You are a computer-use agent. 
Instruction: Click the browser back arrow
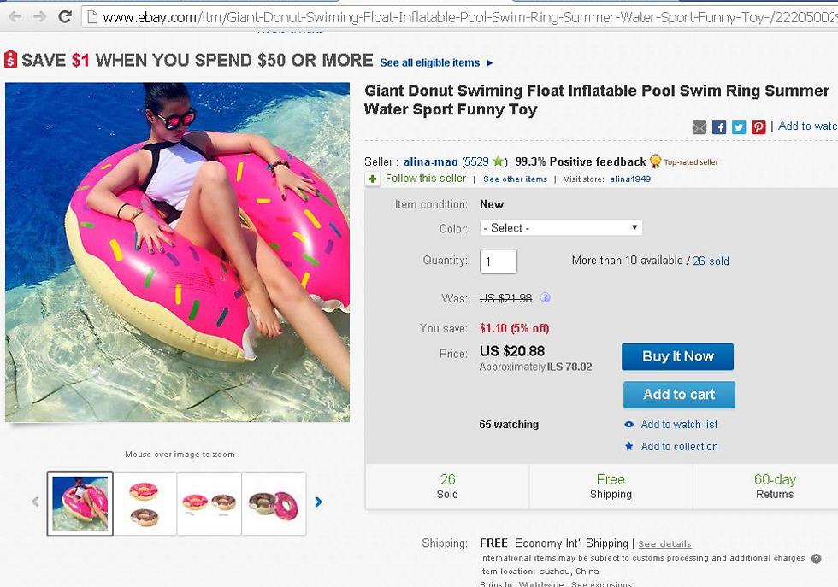15,16
